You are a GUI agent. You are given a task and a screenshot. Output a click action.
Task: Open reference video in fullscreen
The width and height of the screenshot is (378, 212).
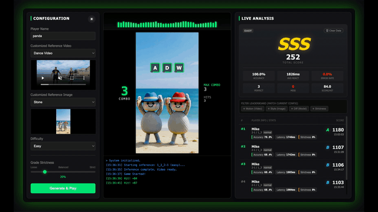coord(72,78)
